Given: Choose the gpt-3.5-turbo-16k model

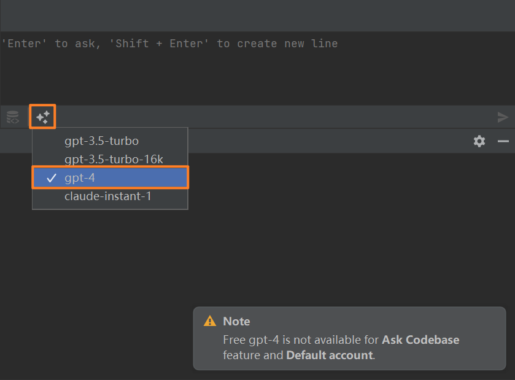Looking at the screenshot, I should 114,160.
